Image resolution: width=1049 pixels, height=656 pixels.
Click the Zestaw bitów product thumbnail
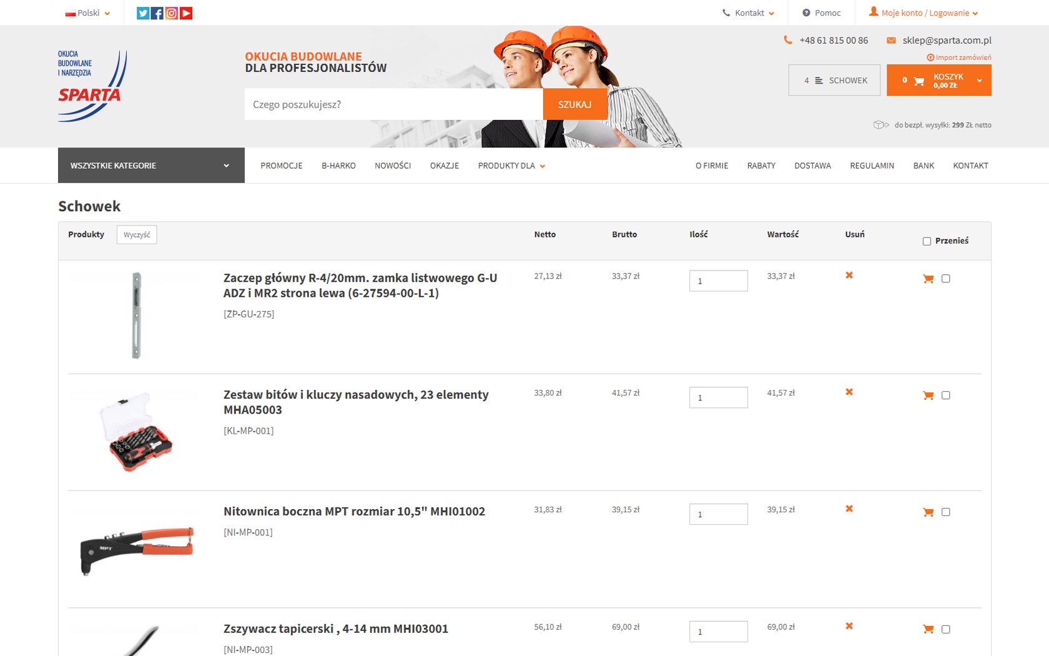[x=136, y=432]
